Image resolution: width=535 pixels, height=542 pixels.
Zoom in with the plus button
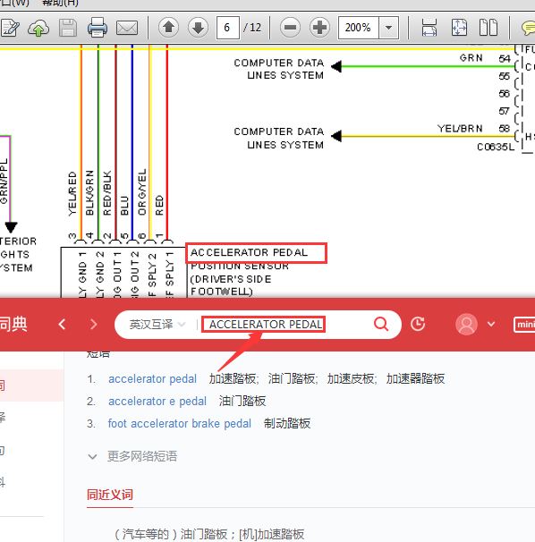(x=320, y=28)
